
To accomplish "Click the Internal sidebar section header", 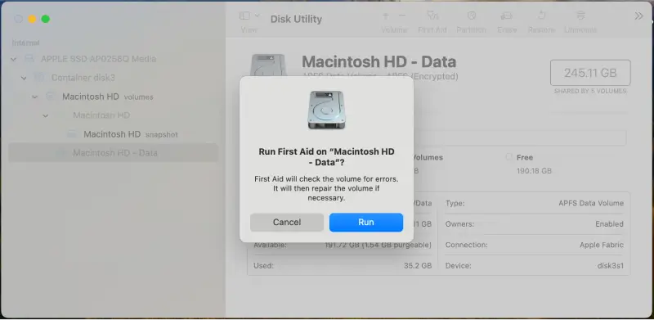I will click(26, 43).
